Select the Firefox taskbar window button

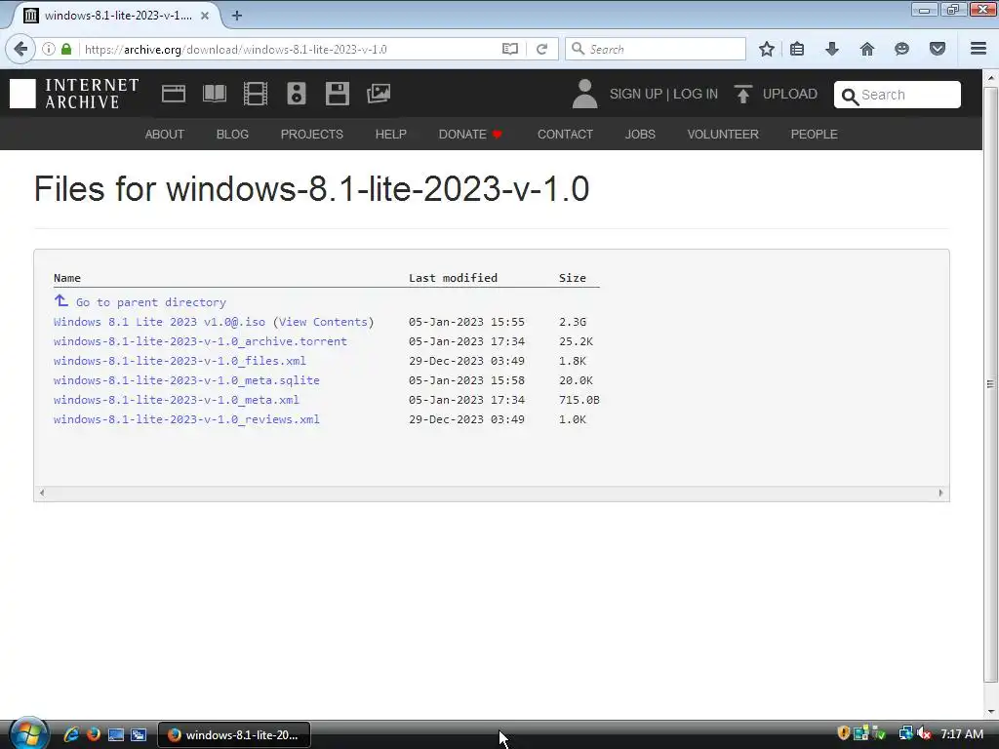click(x=234, y=735)
